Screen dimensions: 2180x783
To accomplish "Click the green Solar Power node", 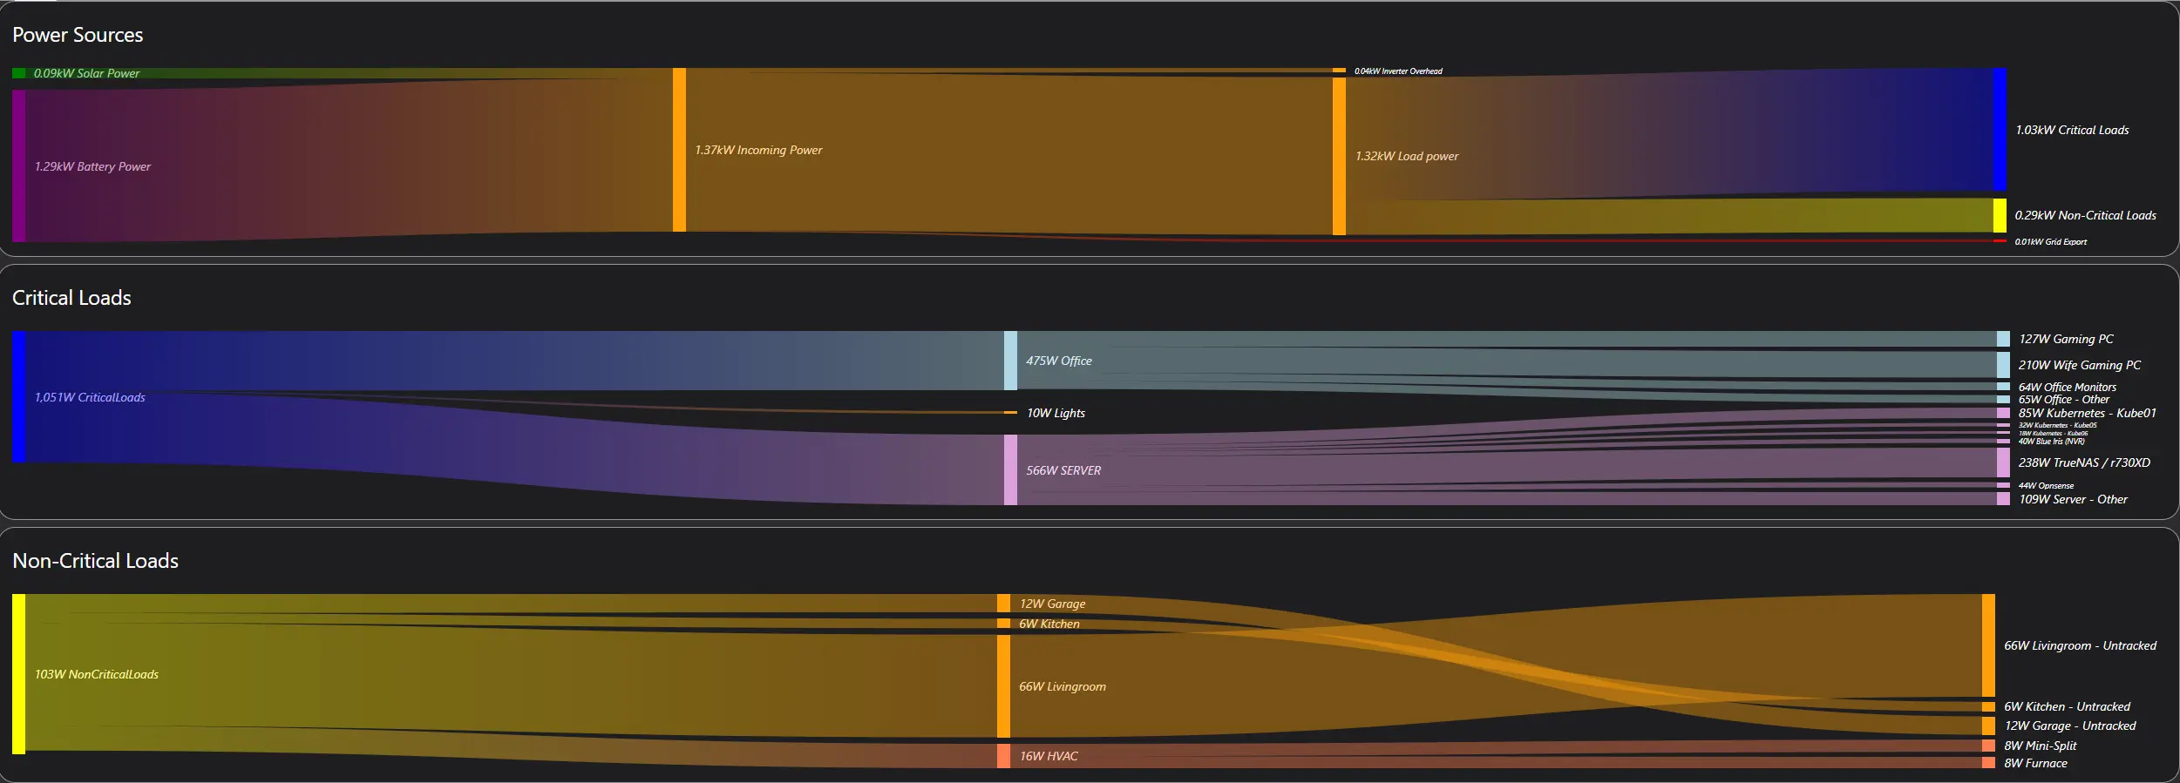I will pyautogui.click(x=18, y=73).
